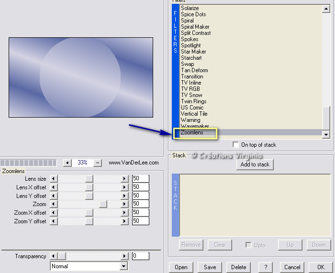Click Zoom slider right arrow

point(125,204)
